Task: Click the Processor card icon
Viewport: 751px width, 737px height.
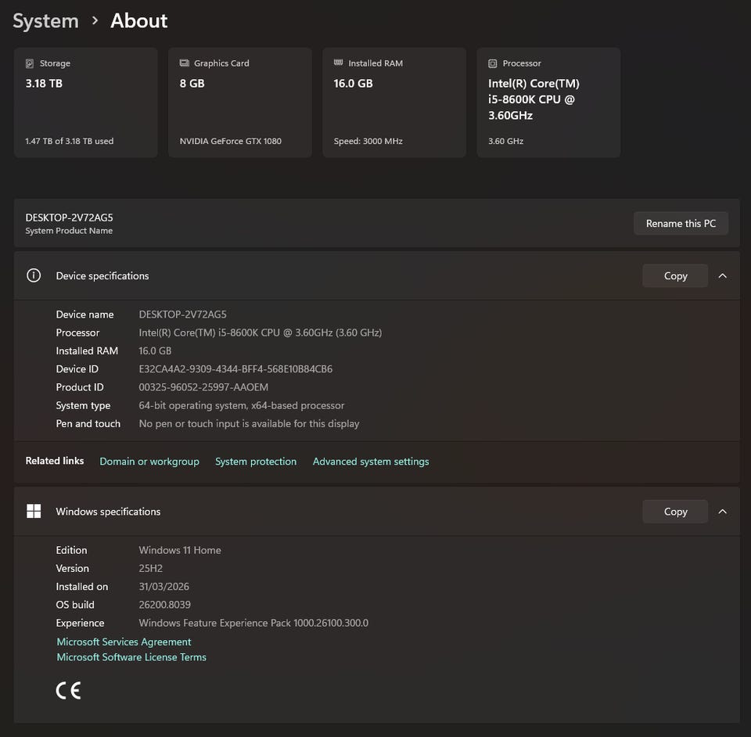Action: (492, 63)
